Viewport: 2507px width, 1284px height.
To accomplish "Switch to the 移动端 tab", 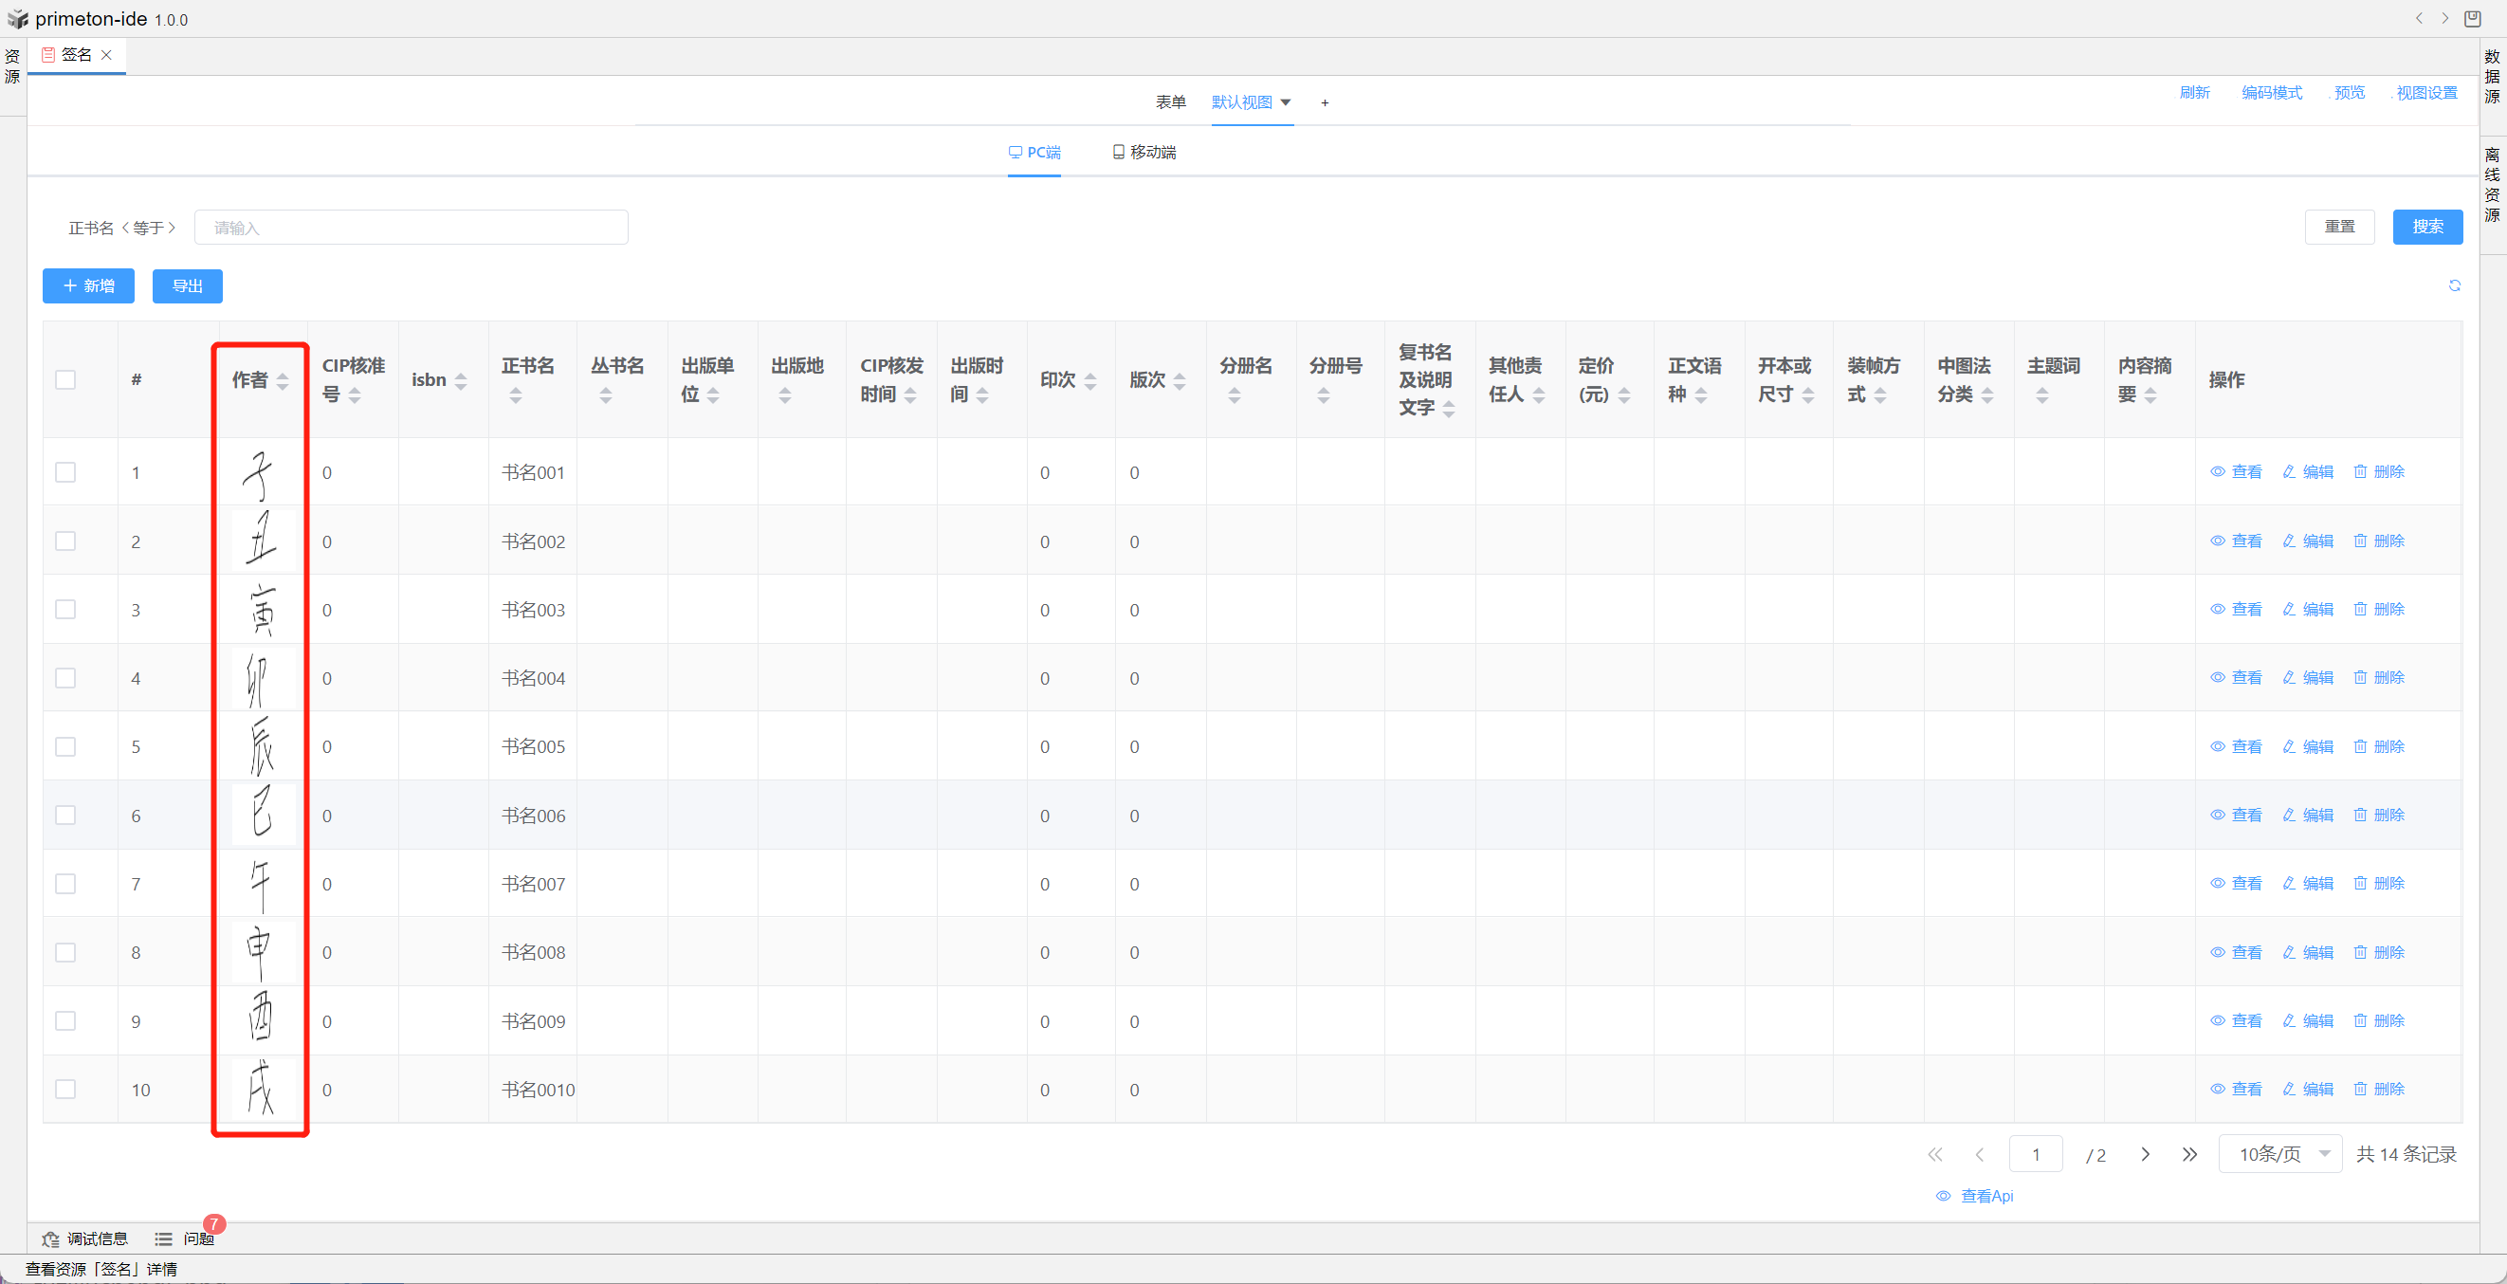I will (x=1144, y=153).
